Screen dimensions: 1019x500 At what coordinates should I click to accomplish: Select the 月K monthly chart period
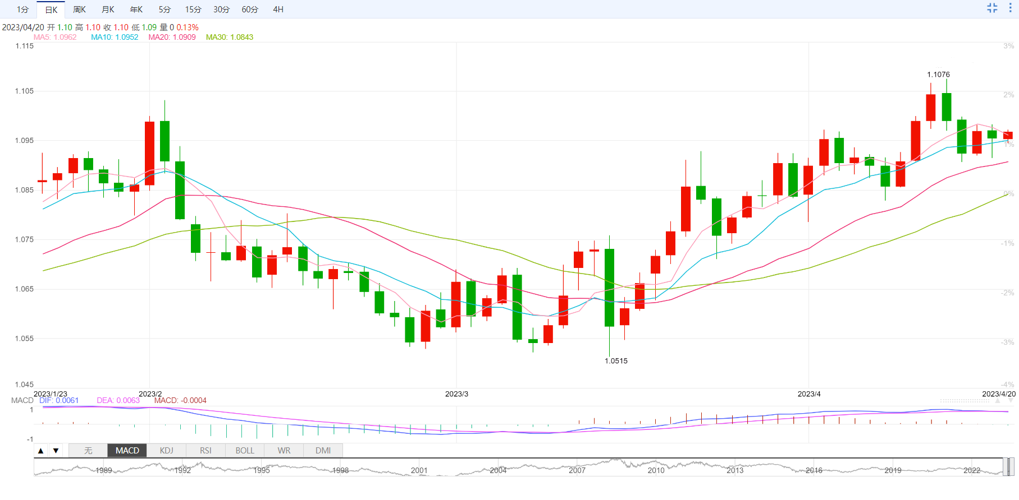(108, 10)
